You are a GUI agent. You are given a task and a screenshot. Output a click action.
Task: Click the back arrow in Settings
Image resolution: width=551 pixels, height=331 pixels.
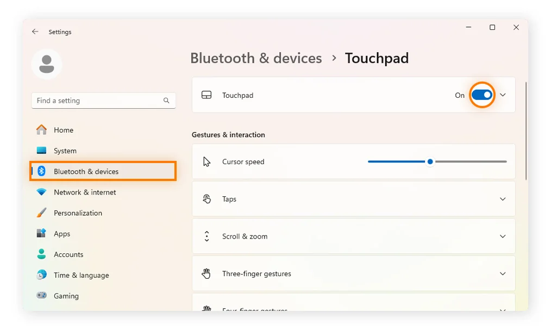pos(35,32)
